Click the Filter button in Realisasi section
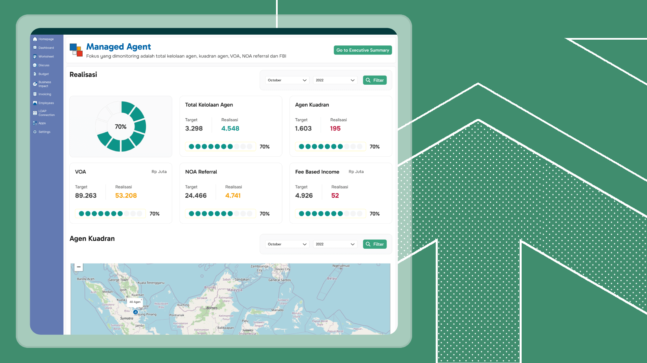The height and width of the screenshot is (363, 647). [x=374, y=80]
